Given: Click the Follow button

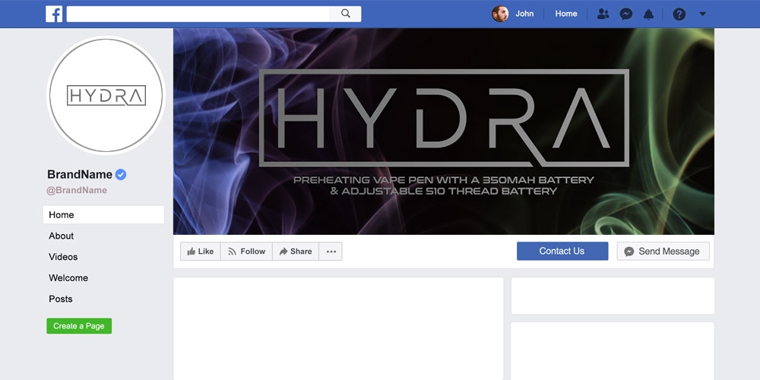Looking at the screenshot, I should pos(246,252).
